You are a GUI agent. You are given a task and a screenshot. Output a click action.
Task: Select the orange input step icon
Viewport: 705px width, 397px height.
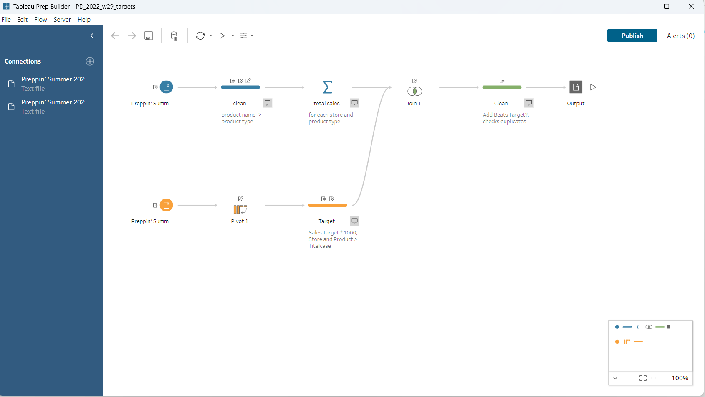point(166,205)
